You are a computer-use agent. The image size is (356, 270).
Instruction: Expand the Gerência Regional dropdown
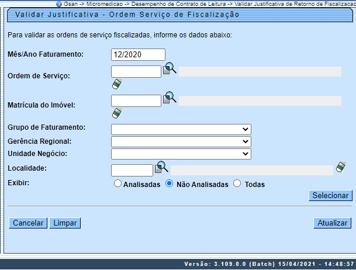click(x=181, y=141)
